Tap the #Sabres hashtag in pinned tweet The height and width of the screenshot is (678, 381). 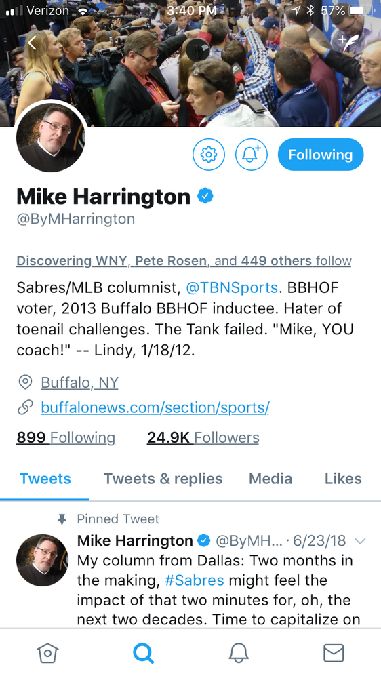click(x=195, y=580)
